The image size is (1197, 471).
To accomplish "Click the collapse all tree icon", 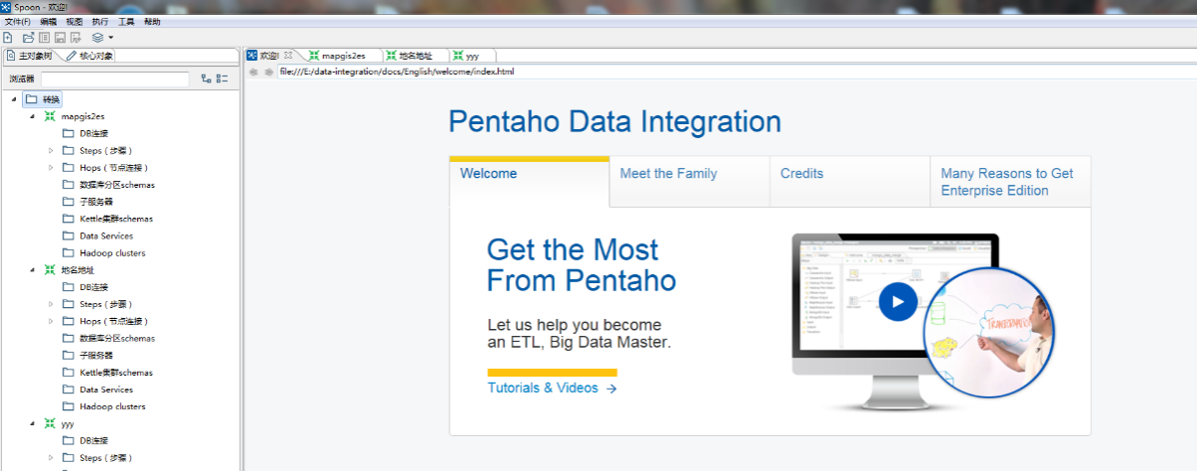I will click(x=223, y=78).
